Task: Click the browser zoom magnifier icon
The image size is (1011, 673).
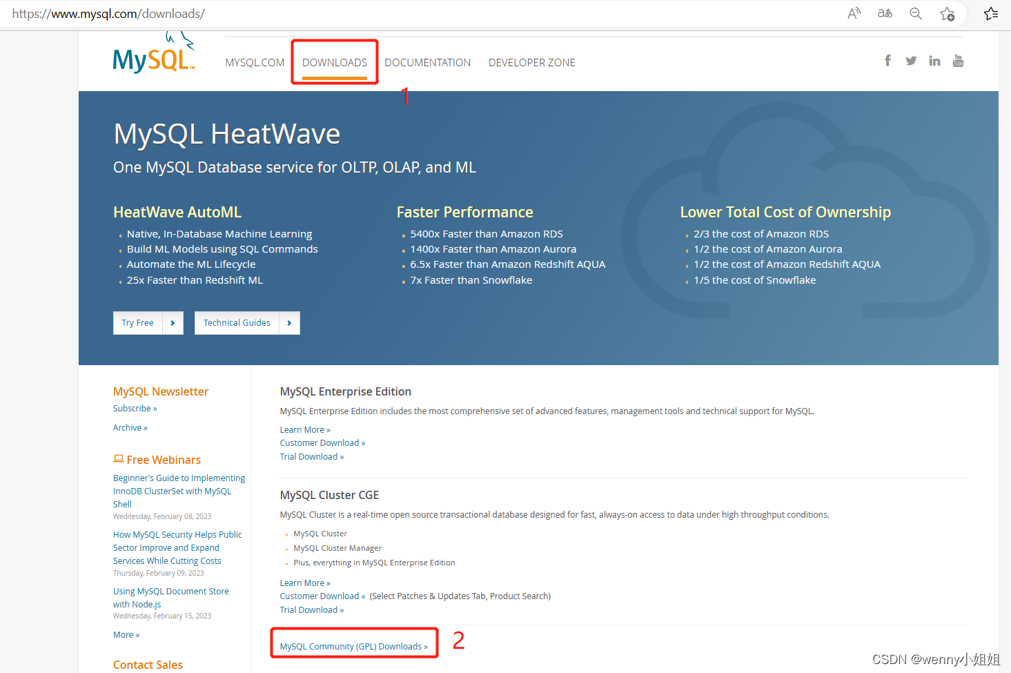Action: (x=916, y=13)
